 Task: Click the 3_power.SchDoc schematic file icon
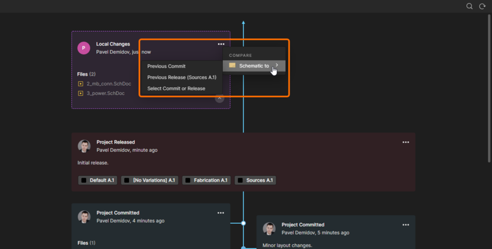(x=81, y=93)
